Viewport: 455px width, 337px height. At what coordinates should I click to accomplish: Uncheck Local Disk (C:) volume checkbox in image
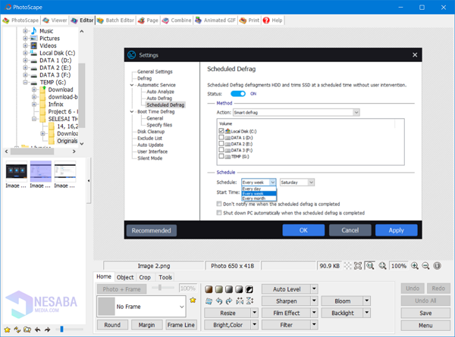coord(221,131)
